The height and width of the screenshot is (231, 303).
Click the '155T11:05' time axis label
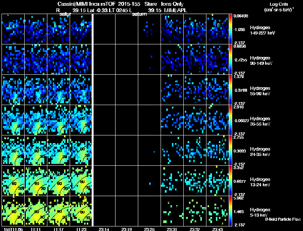(x=13, y=229)
